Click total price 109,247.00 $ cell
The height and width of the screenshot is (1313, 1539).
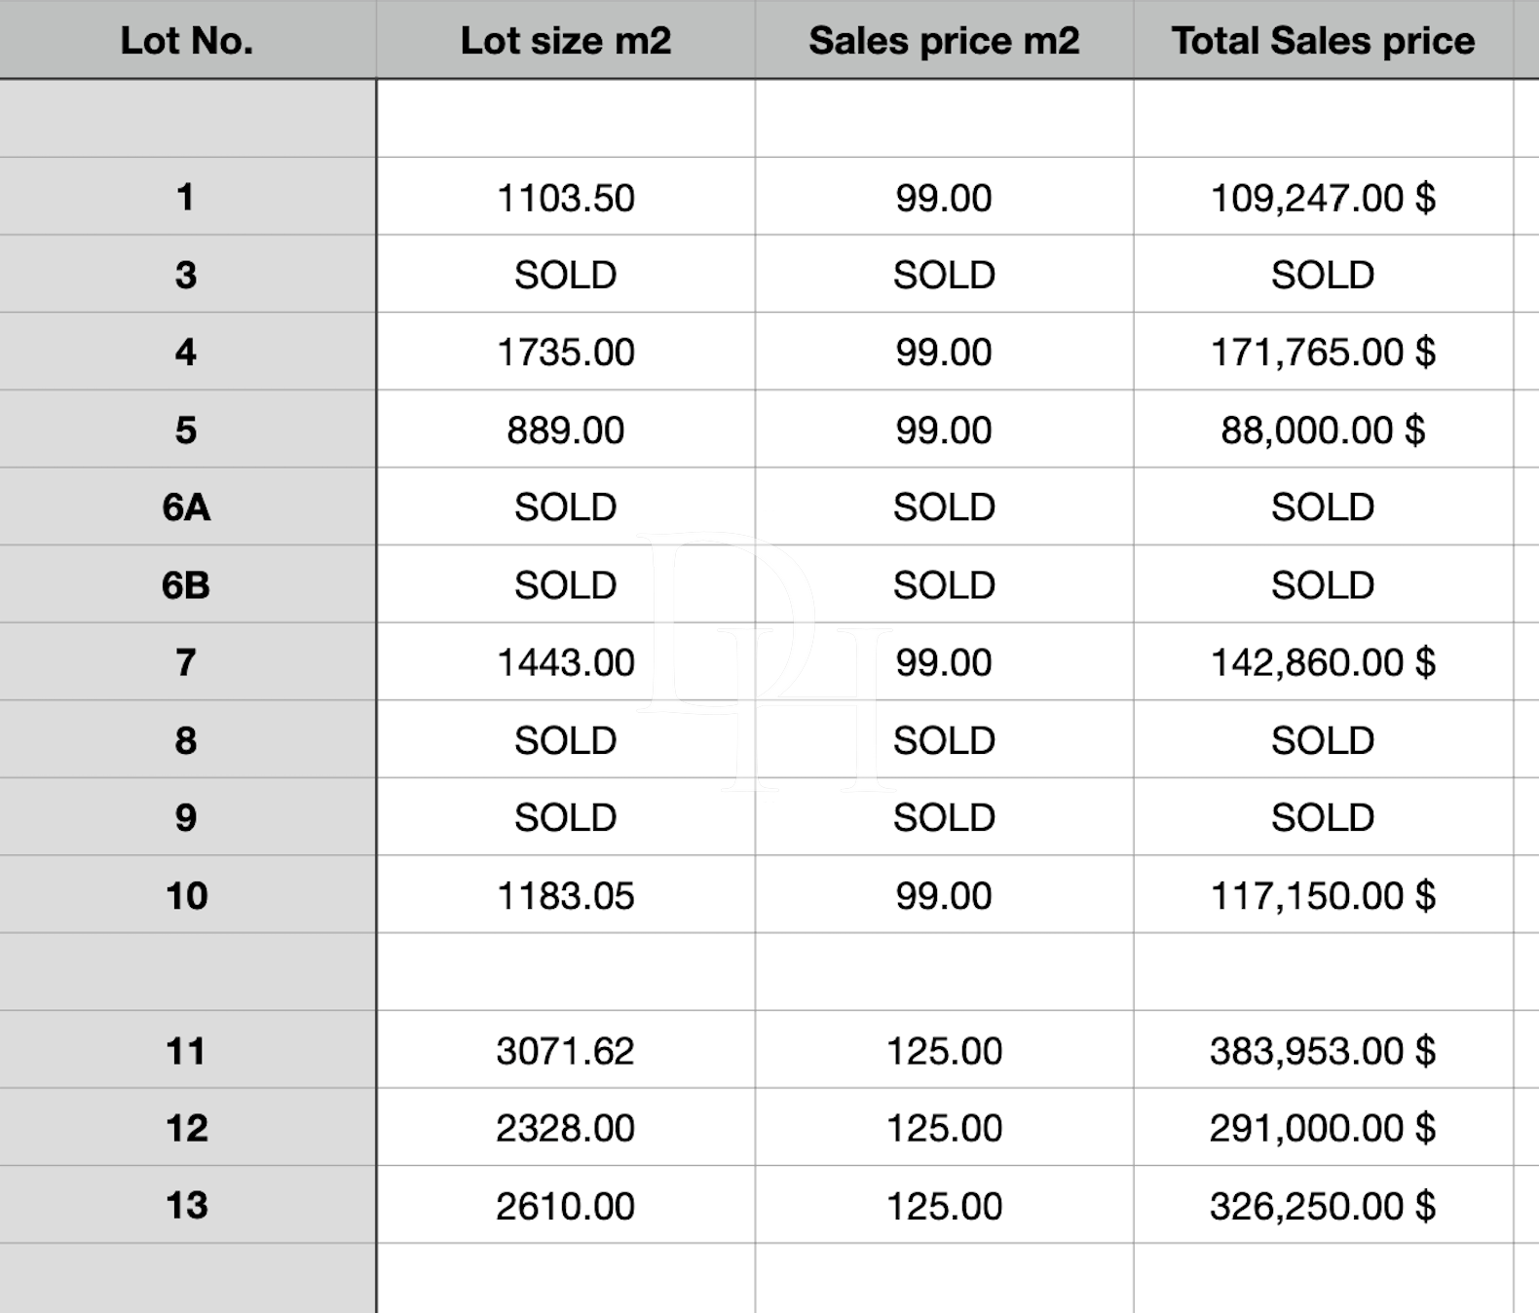pos(1323,198)
